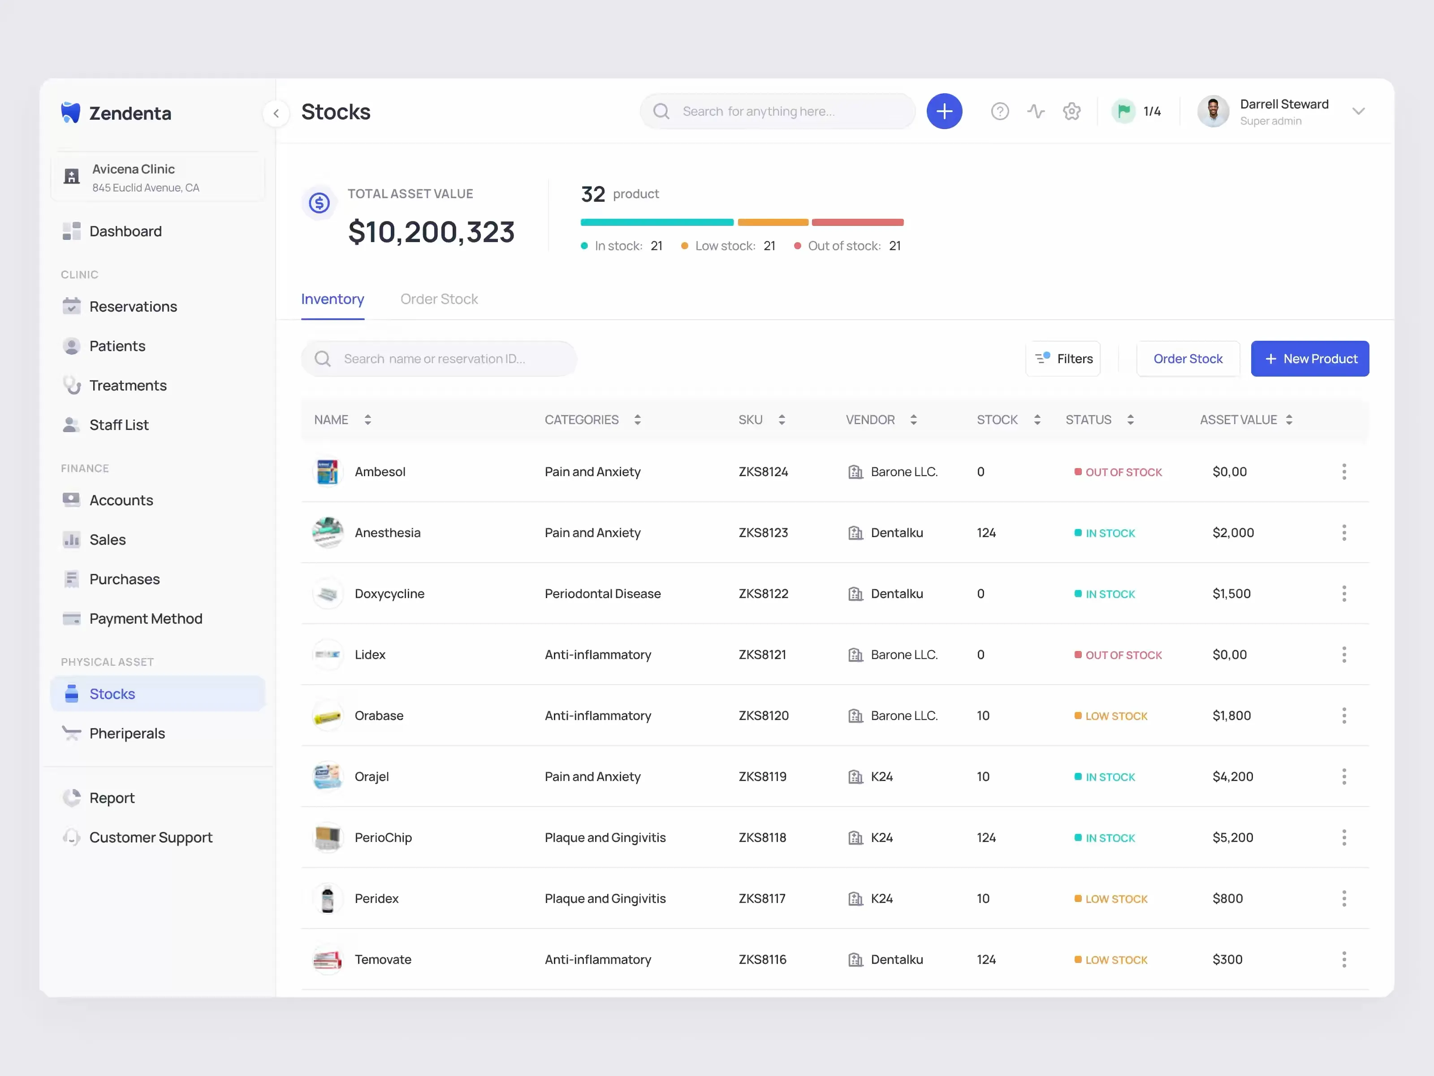Open the Filters button

(1063, 359)
